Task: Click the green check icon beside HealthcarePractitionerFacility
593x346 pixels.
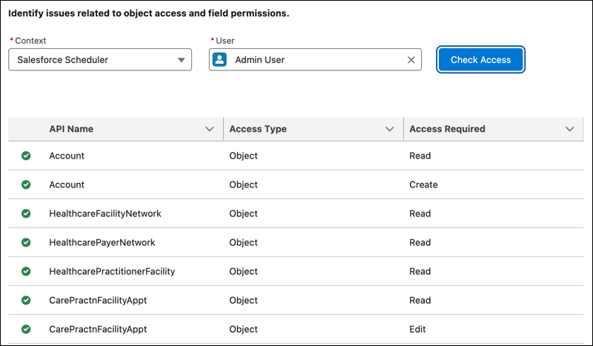Action: pyautogui.click(x=26, y=271)
